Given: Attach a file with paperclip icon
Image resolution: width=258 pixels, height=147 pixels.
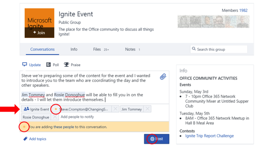Looking at the screenshot, I should coord(163,77).
